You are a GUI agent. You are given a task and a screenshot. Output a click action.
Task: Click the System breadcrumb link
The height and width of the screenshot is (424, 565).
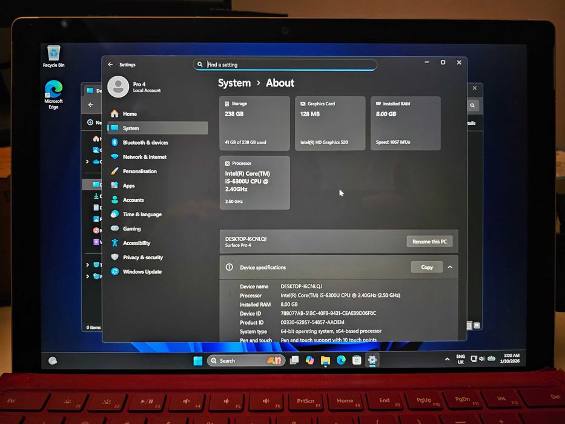pos(234,83)
